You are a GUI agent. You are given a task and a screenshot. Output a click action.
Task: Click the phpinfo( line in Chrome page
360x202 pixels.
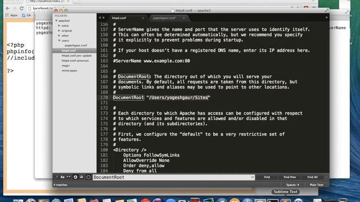(x=20, y=51)
